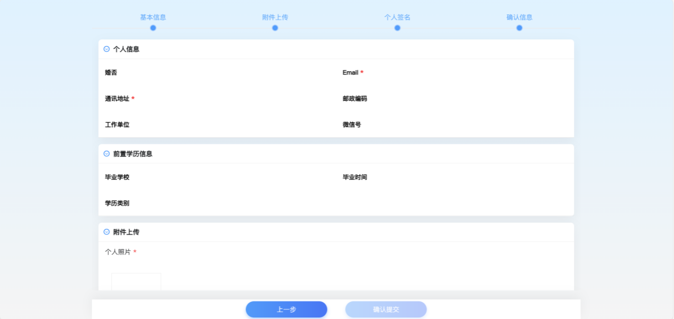This screenshot has width=674, height=319.
Task: Switch to 附件上传 step in progress bar
Action: click(x=275, y=17)
